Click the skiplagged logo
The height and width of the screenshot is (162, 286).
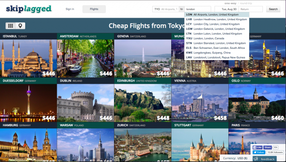[x=29, y=9]
